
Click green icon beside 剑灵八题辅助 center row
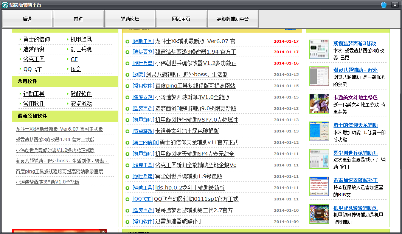point(127,75)
